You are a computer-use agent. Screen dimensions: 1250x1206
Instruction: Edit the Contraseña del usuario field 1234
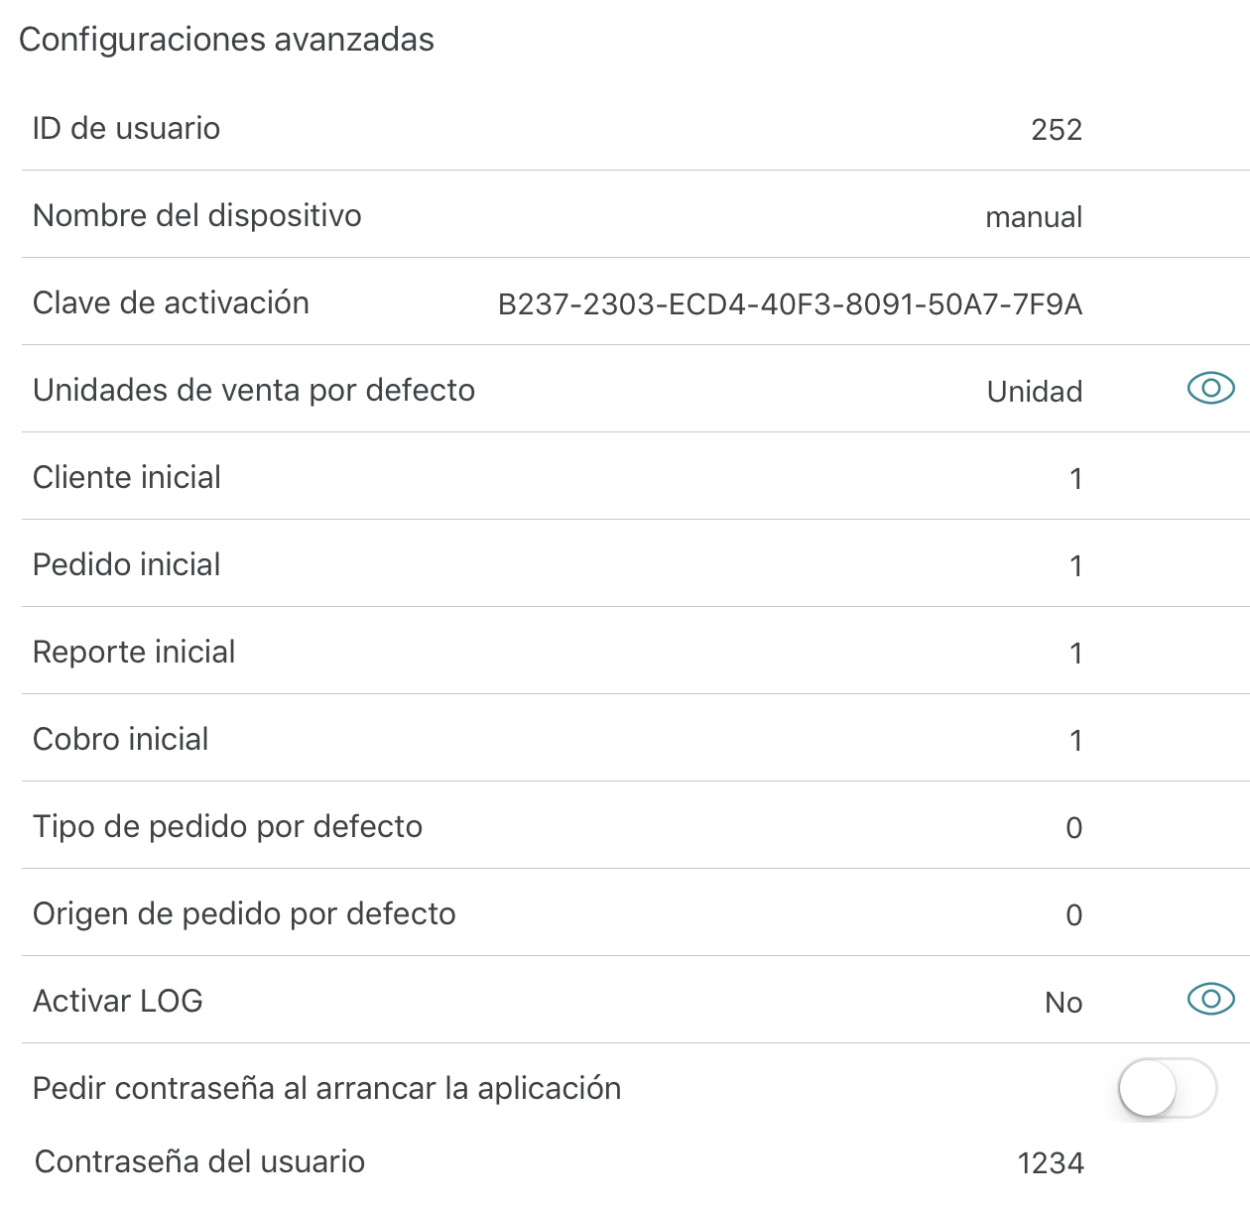pyautogui.click(x=1051, y=1163)
